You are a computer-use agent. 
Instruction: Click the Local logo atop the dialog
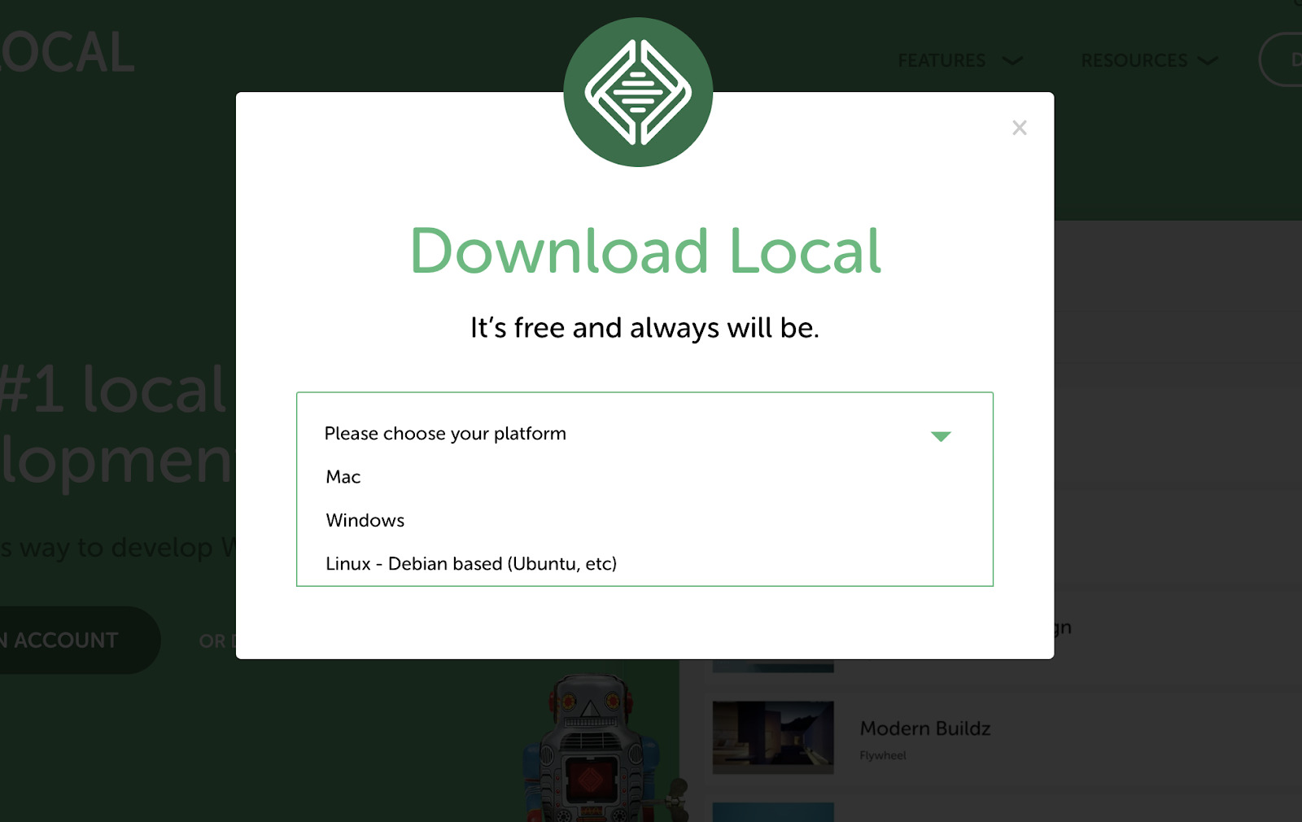(x=638, y=92)
